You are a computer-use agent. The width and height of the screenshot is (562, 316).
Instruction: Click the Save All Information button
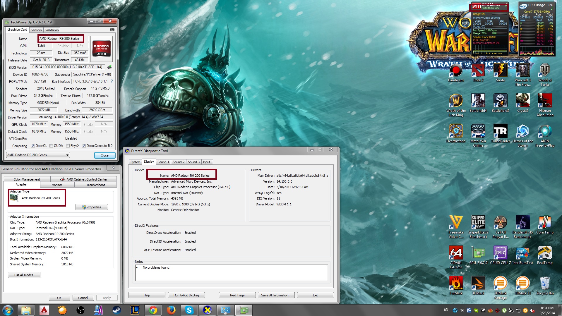(276, 295)
